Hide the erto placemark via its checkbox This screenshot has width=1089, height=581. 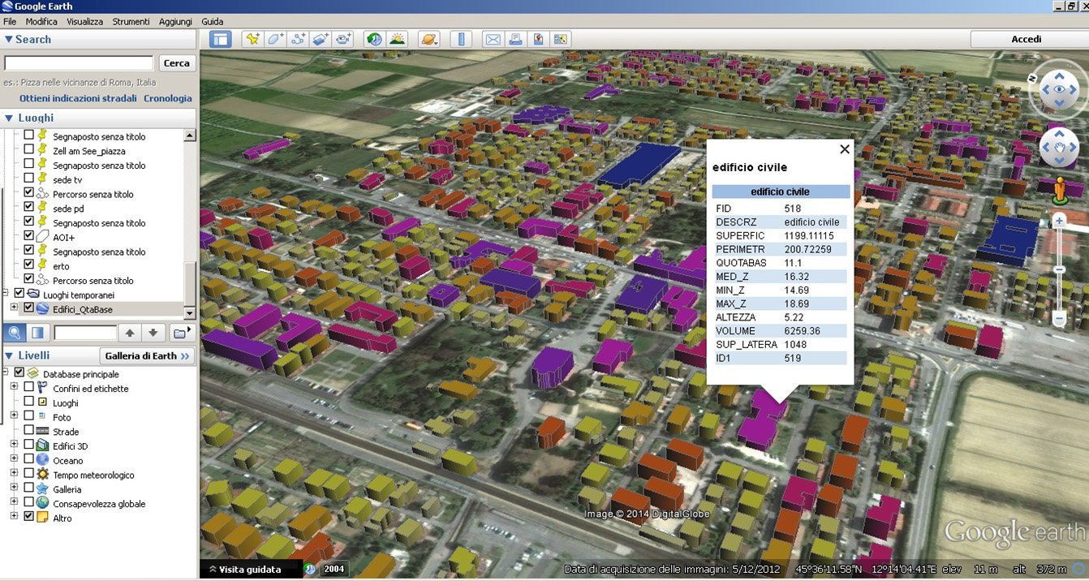[x=29, y=265]
